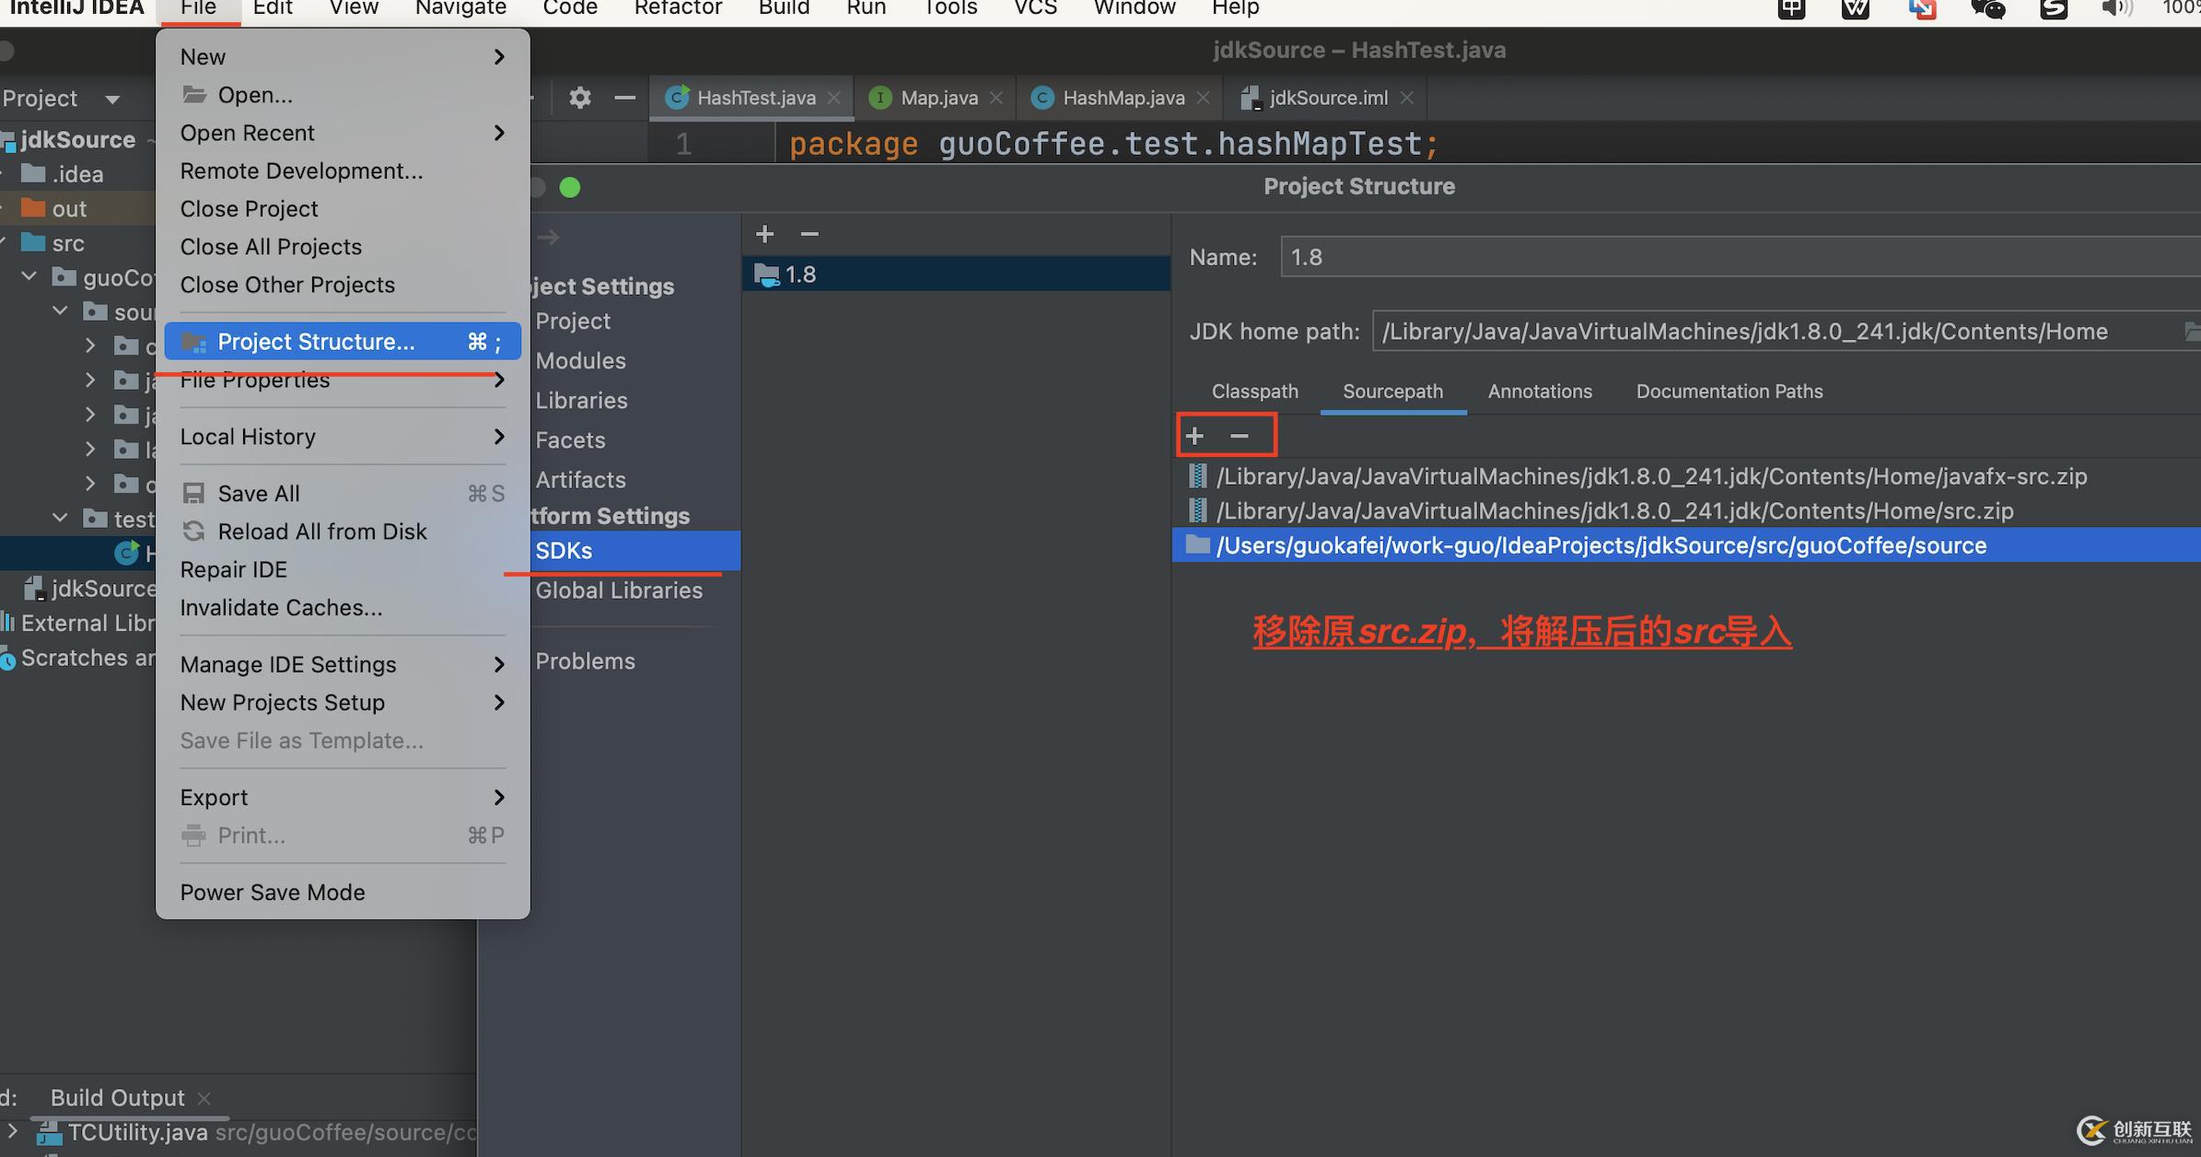The width and height of the screenshot is (2201, 1157).
Task: Hide the Project tool window
Action: 624,98
